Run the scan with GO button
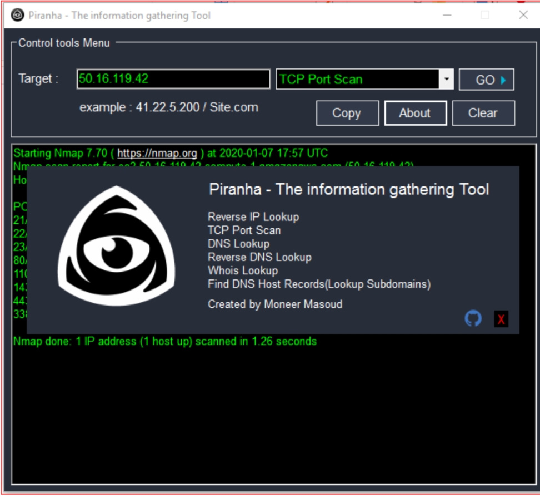The image size is (540, 497). click(x=486, y=80)
